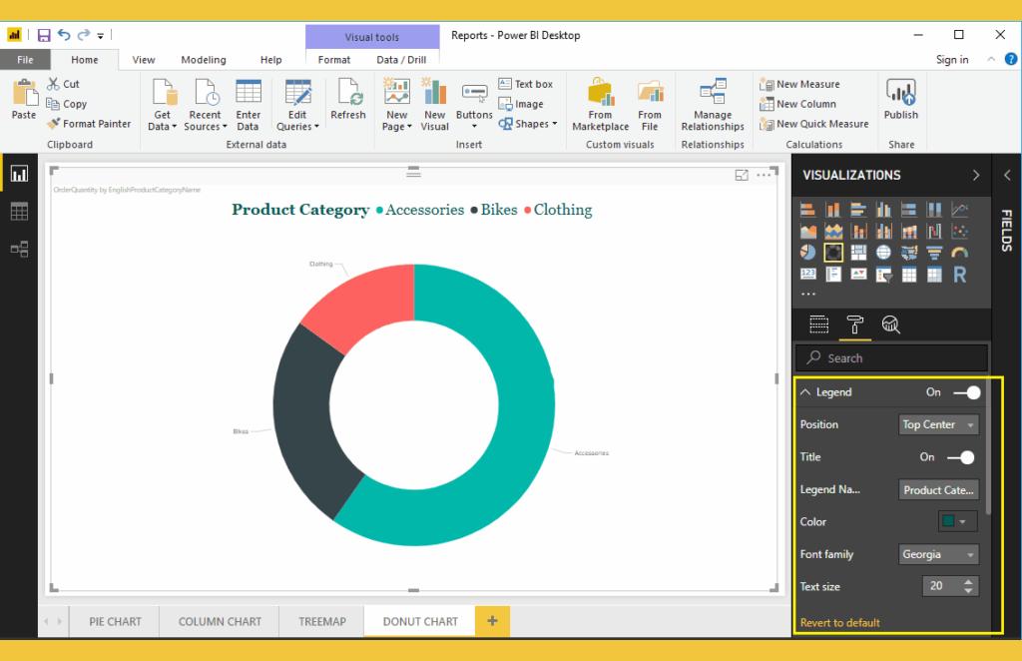Select the stacked column chart visualization
Screen dimensions: 1022x661
click(833, 210)
